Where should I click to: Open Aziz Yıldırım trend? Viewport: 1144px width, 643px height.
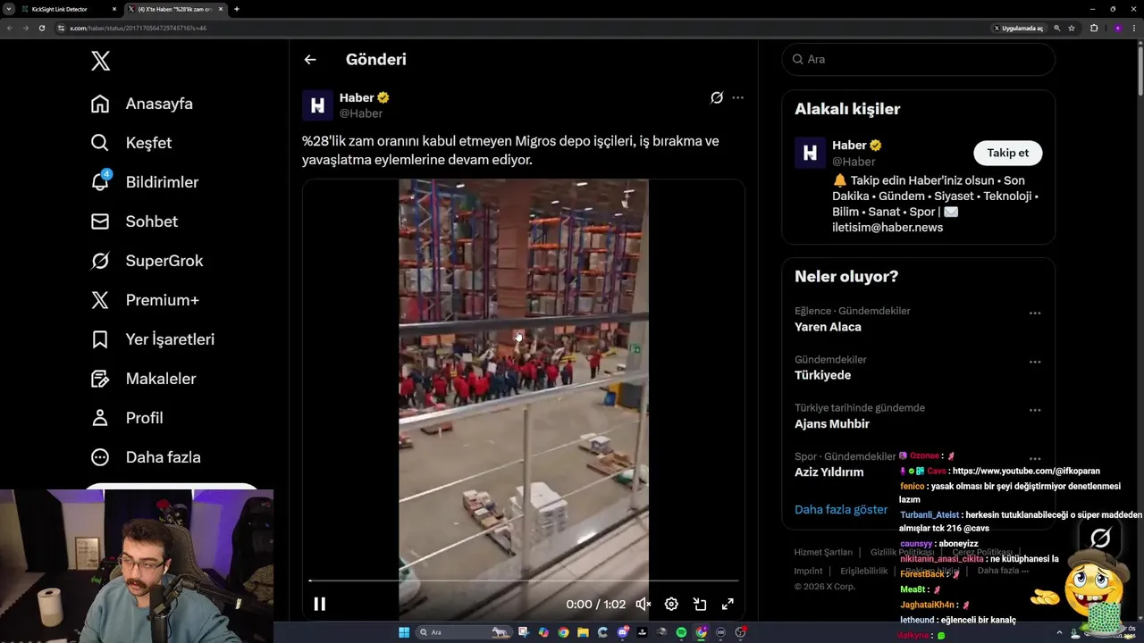point(829,472)
